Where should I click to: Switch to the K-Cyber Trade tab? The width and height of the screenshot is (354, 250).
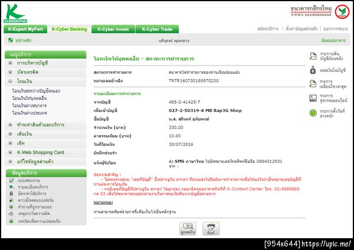click(x=157, y=29)
